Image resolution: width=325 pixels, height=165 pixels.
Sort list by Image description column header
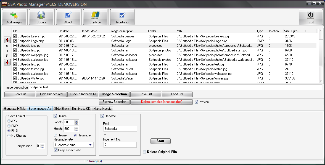click(x=128, y=31)
